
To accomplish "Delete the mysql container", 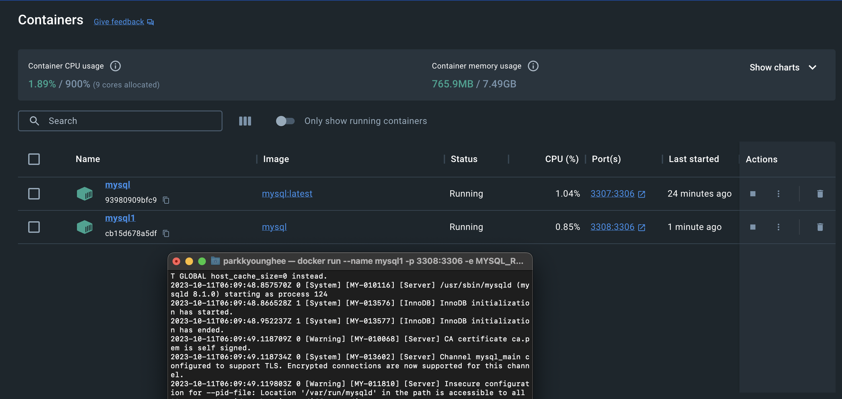I will point(820,194).
